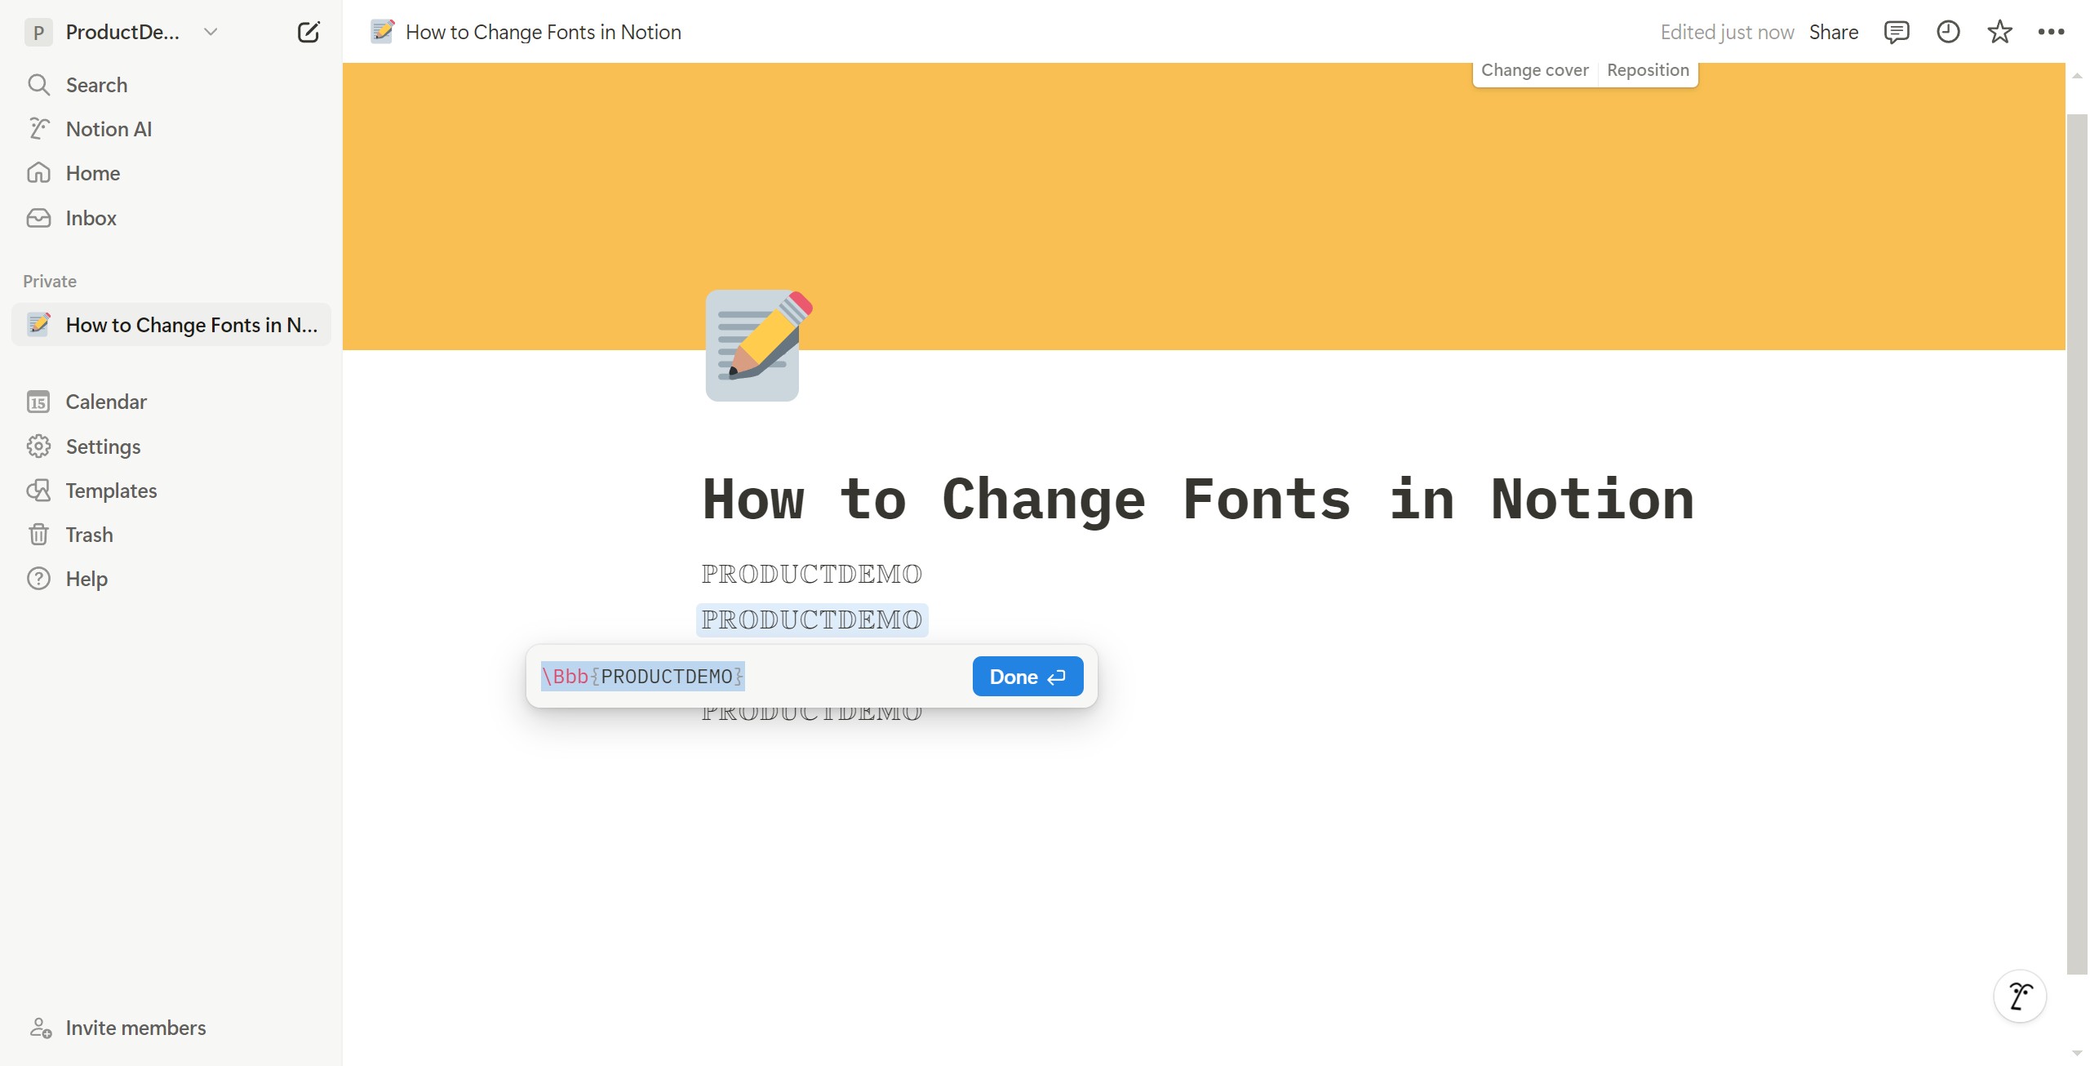Screen dimensions: 2090x1066
Task: Click the blue Done button
Action: (x=1027, y=677)
